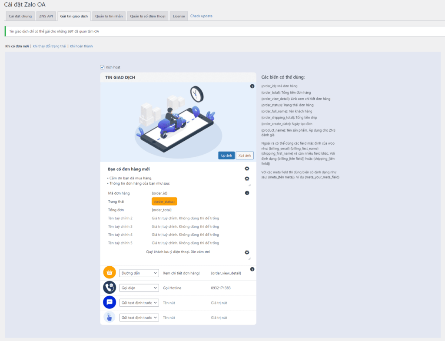This screenshot has width=445, height=341.
Task: Open the Khi thay đổi trạng thái link
Action: [x=50, y=46]
